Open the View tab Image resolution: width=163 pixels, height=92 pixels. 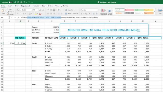tap(57, 6)
